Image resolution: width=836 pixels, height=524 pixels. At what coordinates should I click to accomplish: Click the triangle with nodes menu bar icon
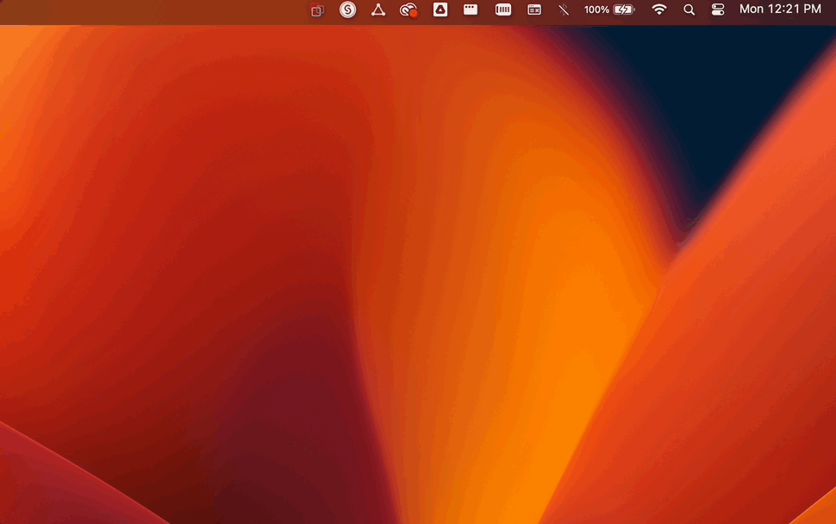point(378,9)
